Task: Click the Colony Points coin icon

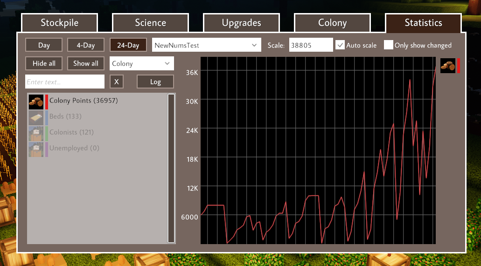Action: 36,102
